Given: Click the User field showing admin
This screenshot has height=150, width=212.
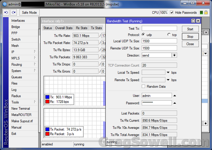Looking at the screenshot, I should (157, 96).
